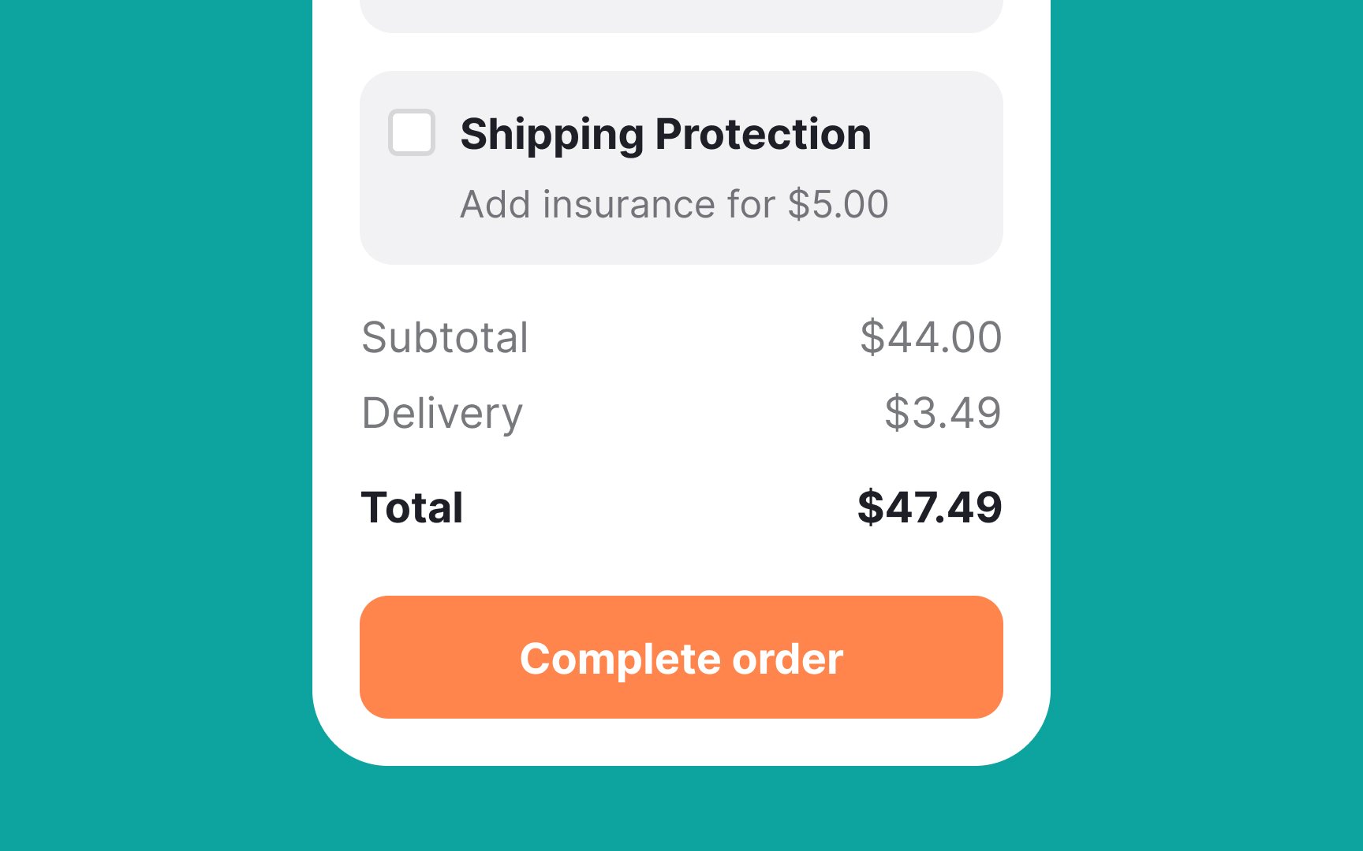Select the $47.49 total amount
This screenshot has height=851, width=1363.
click(930, 507)
